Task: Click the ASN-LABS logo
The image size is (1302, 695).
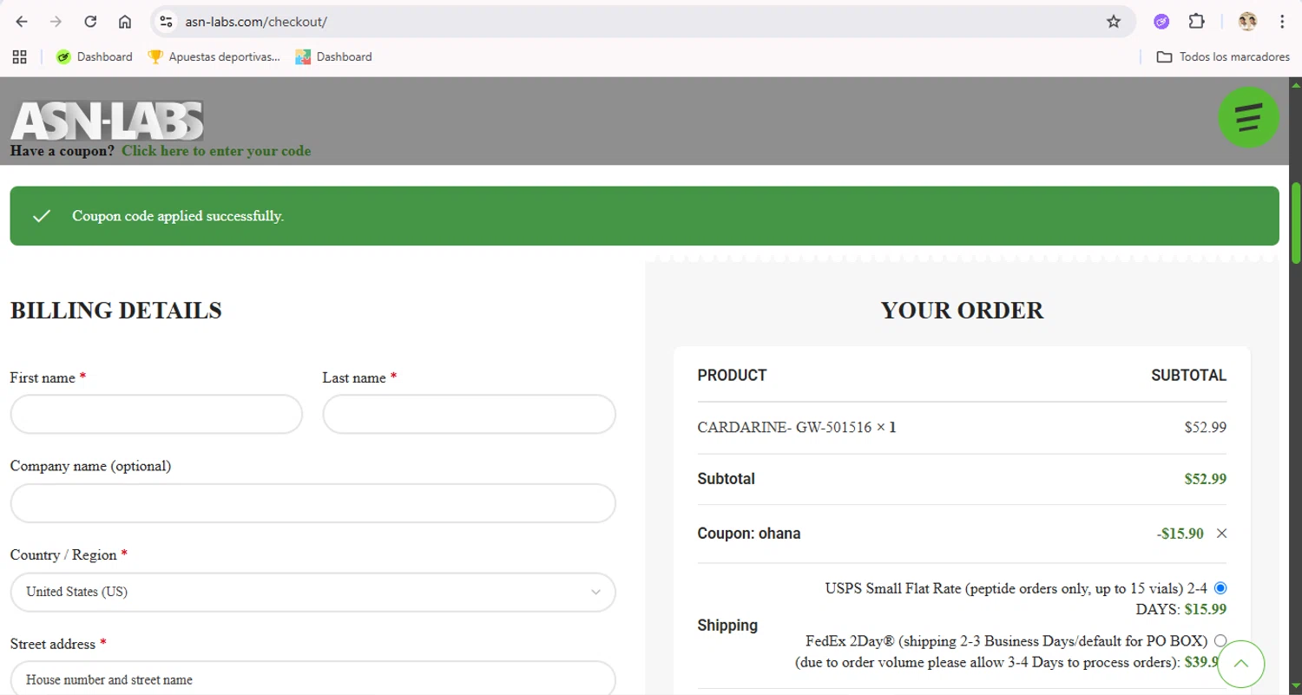Action: pyautogui.click(x=107, y=121)
